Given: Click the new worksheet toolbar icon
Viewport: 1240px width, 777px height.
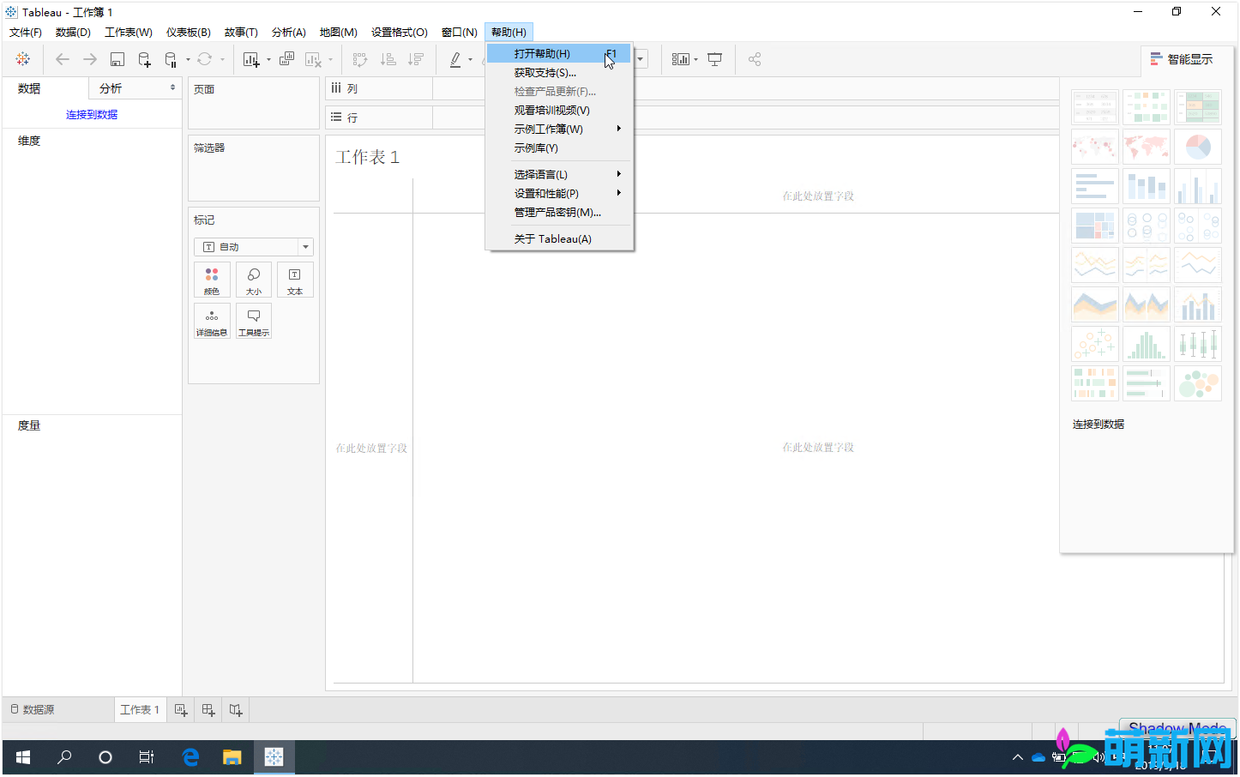Looking at the screenshot, I should (251, 59).
